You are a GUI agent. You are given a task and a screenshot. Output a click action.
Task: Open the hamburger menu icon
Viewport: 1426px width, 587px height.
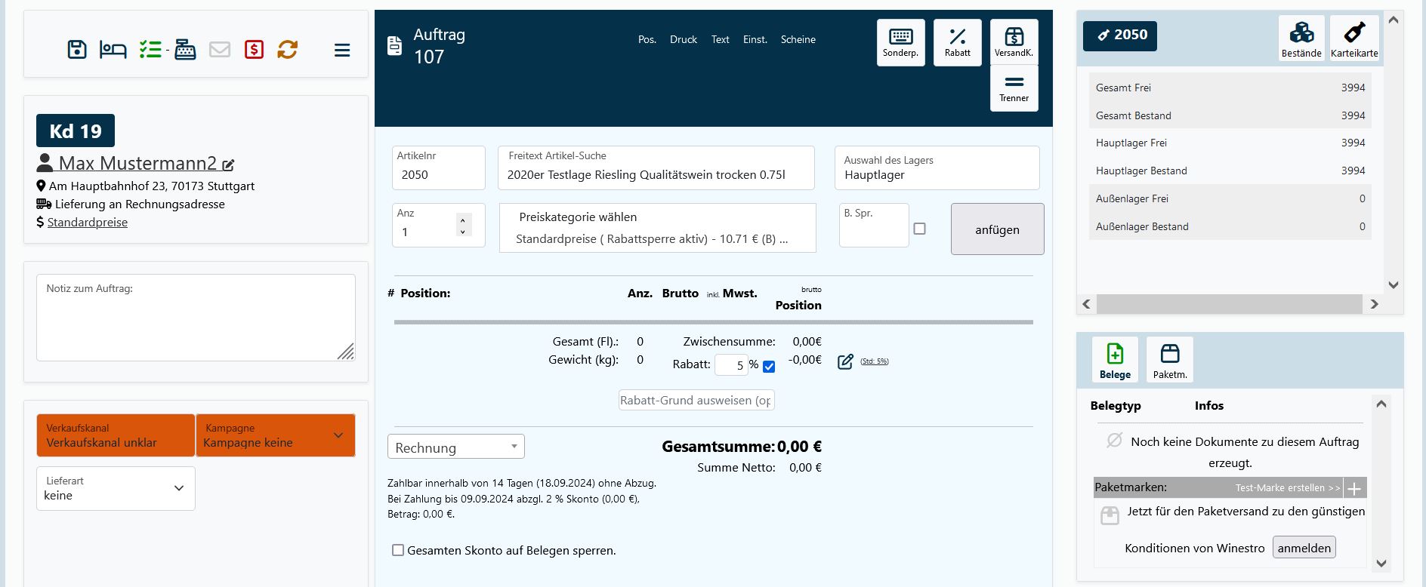pos(342,51)
